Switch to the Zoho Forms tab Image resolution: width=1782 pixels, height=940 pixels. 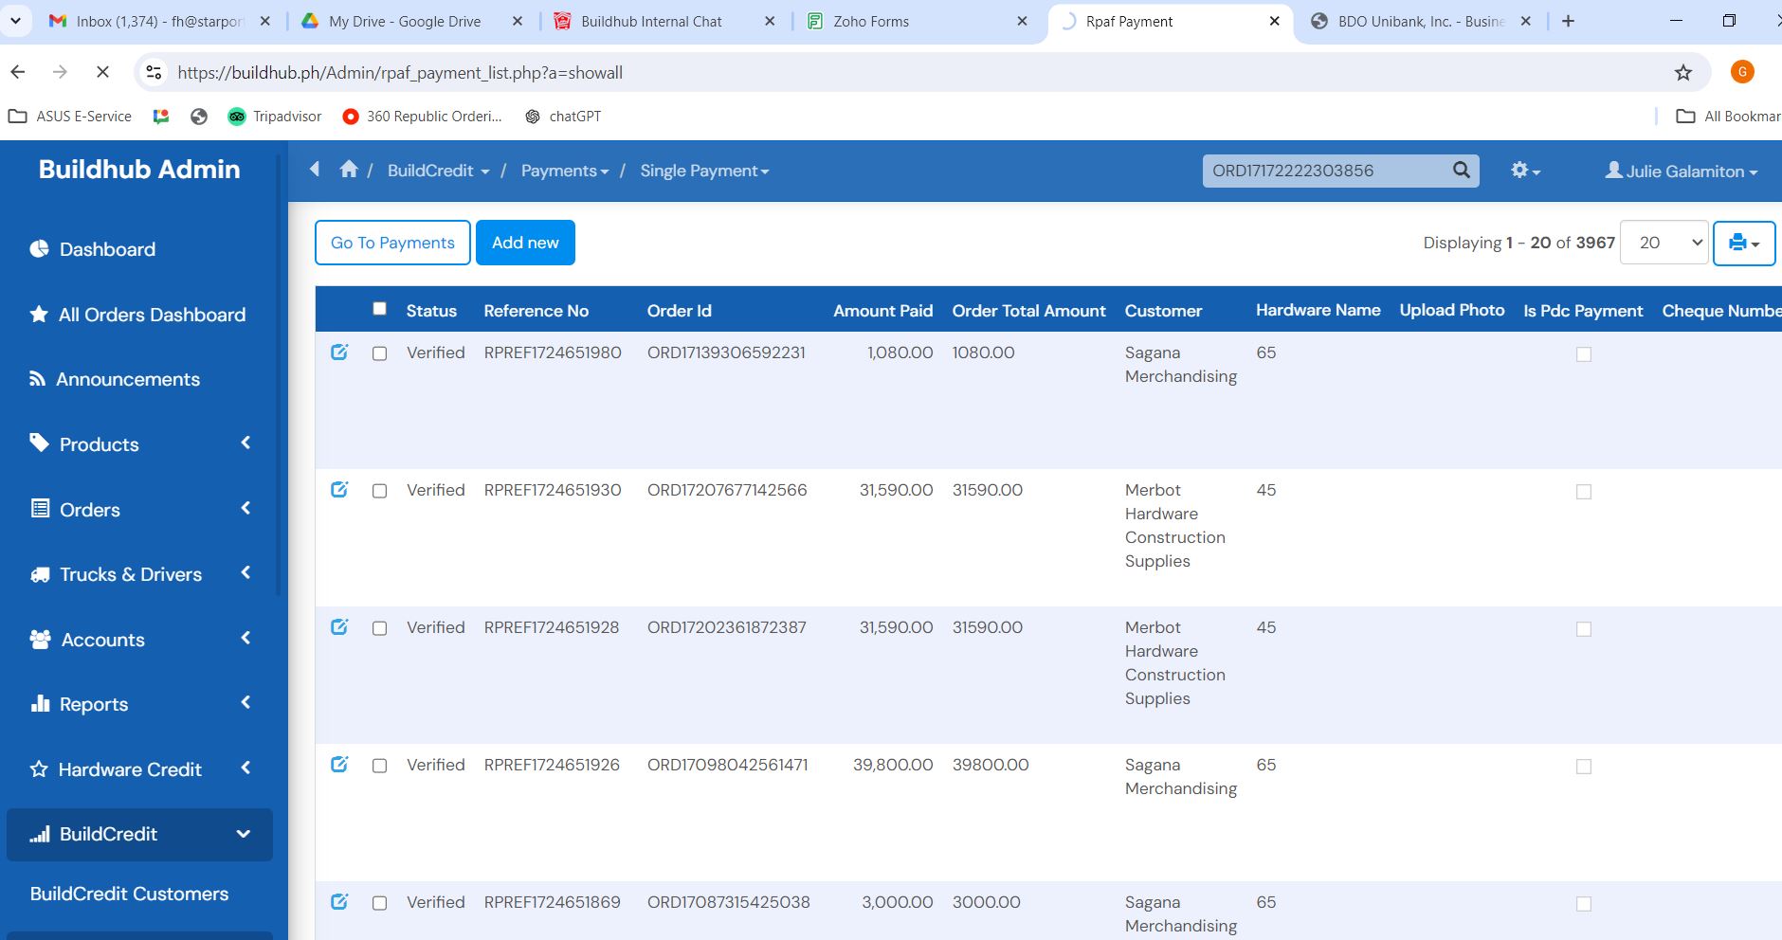pyautogui.click(x=870, y=21)
